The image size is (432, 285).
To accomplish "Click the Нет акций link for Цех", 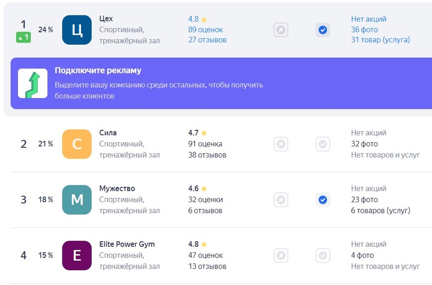I will (369, 19).
